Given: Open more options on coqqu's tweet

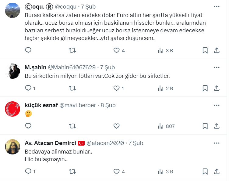Looking at the screenshot, I should click(x=217, y=6).
